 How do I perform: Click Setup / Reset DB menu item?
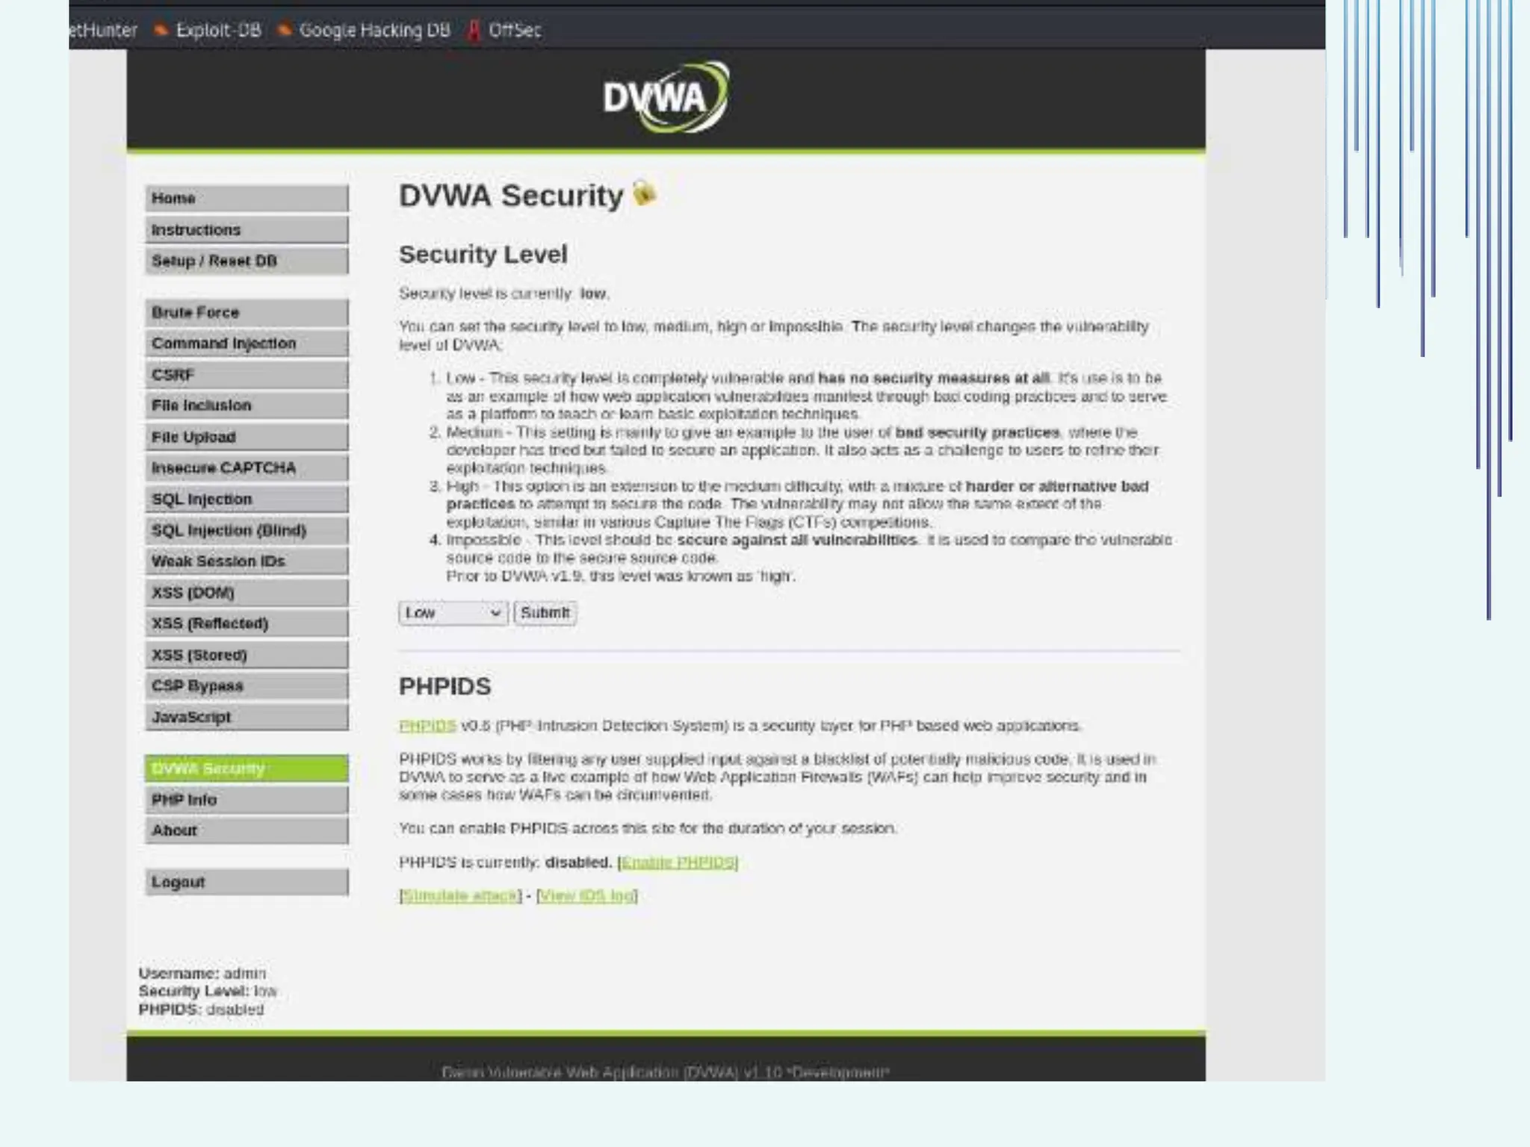(247, 261)
